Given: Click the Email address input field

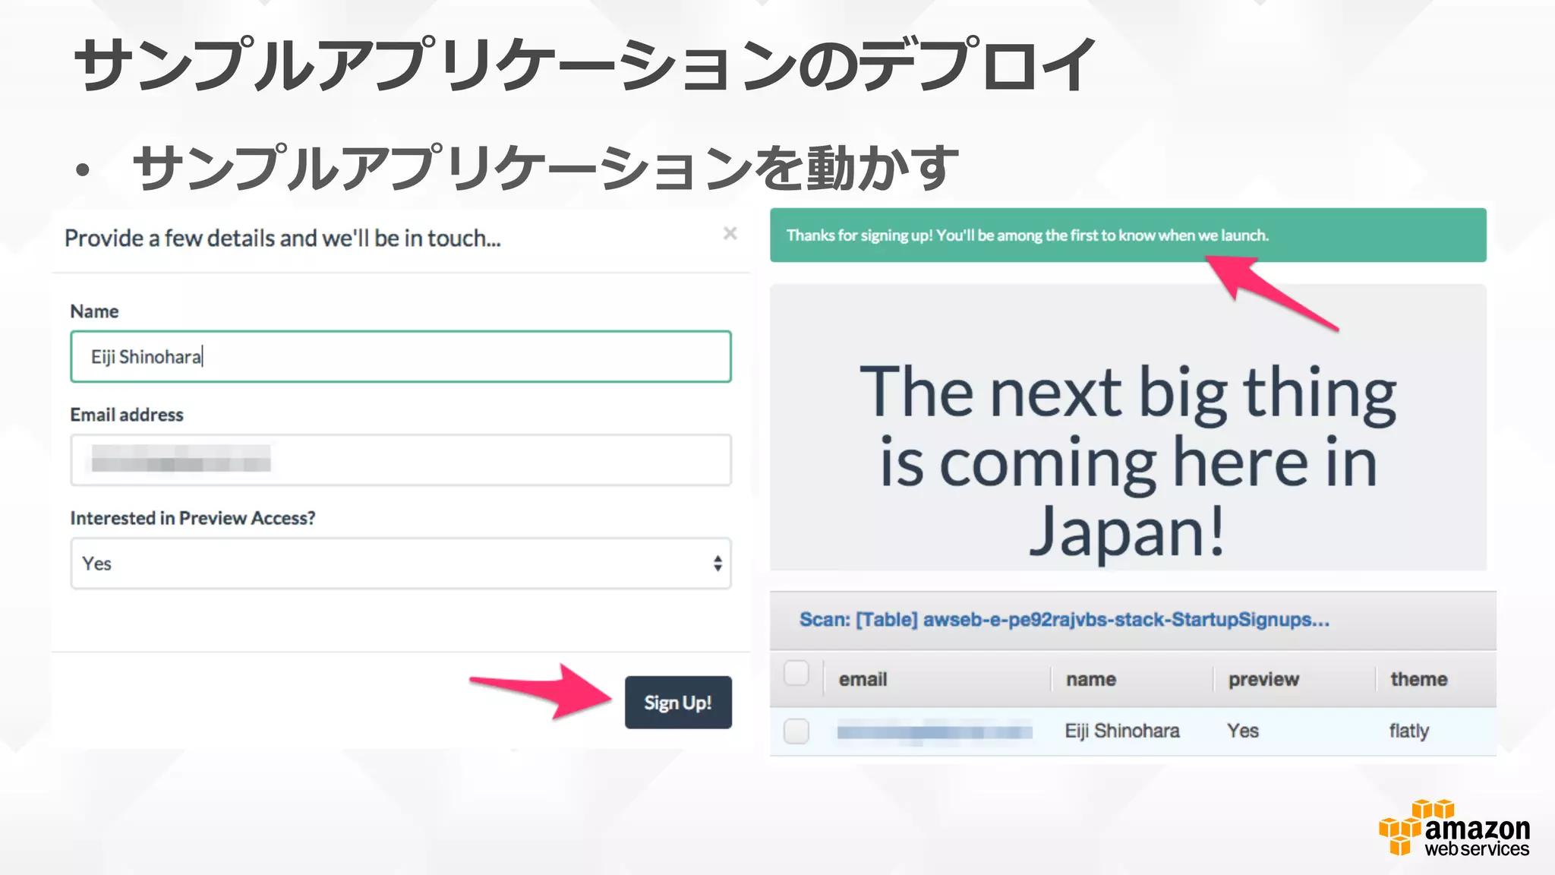Looking at the screenshot, I should (x=400, y=460).
